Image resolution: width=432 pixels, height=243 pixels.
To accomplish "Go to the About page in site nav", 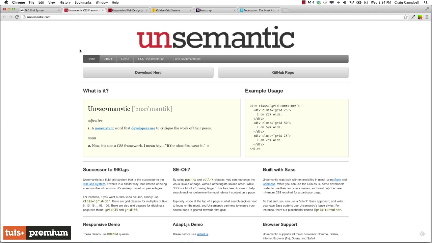I will pyautogui.click(x=108, y=59).
